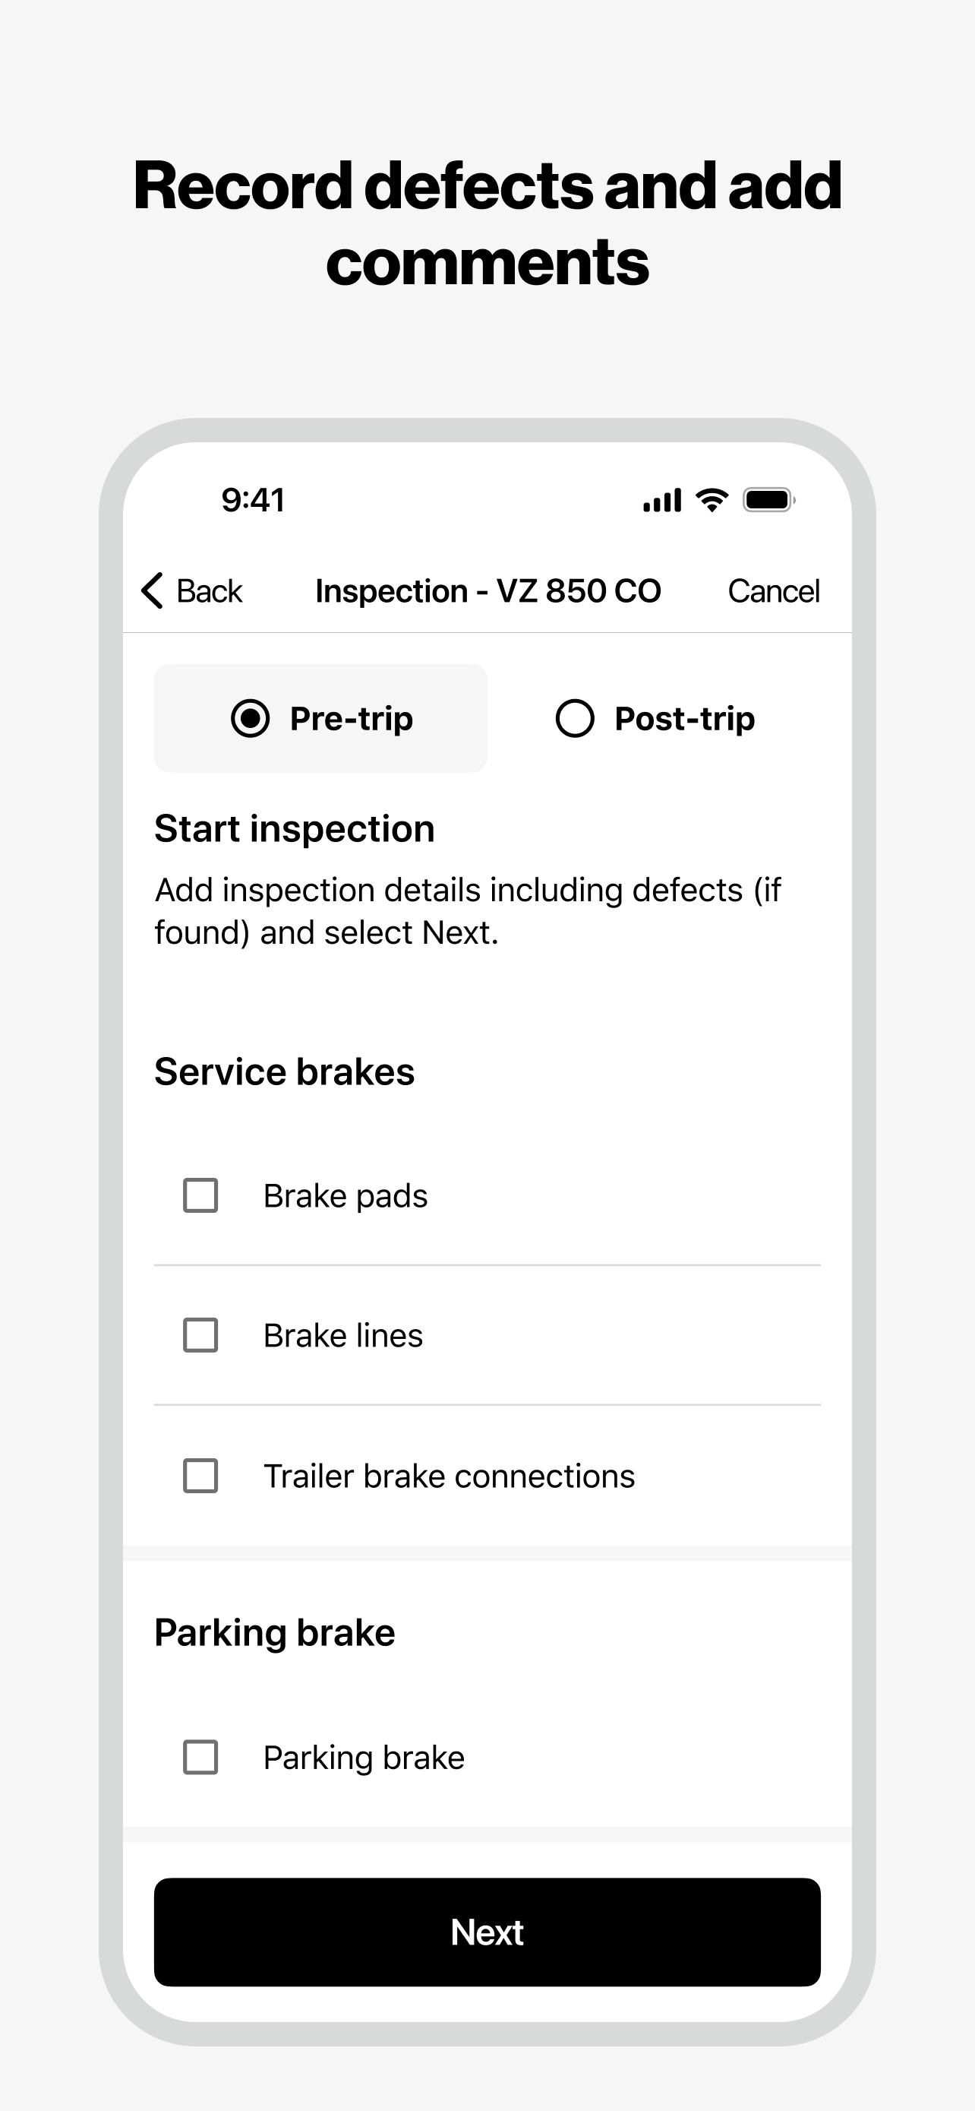Viewport: 975px width, 2111px height.
Task: Tap Cancel to abort inspection
Action: point(774,591)
